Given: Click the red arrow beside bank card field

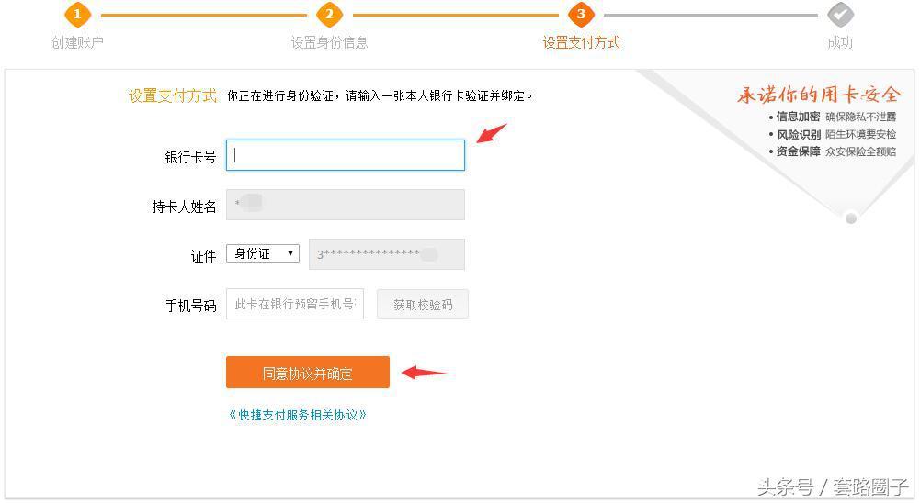Looking at the screenshot, I should click(491, 133).
